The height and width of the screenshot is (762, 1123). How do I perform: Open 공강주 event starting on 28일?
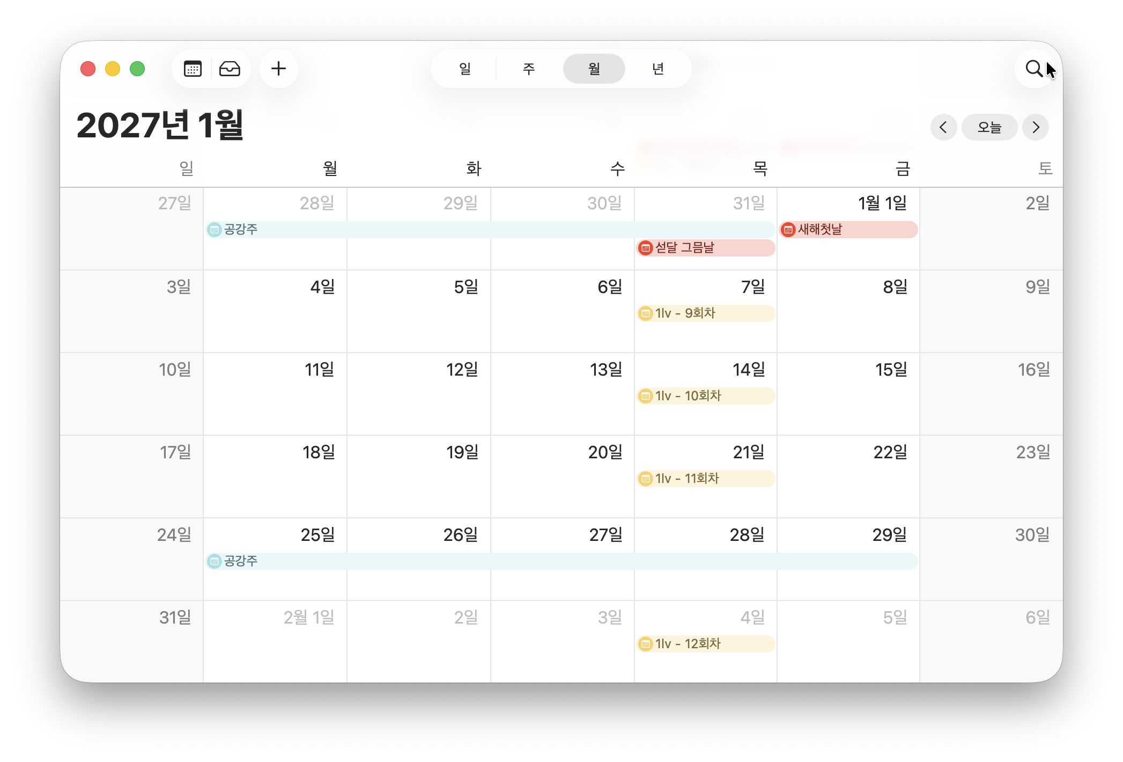click(x=490, y=230)
